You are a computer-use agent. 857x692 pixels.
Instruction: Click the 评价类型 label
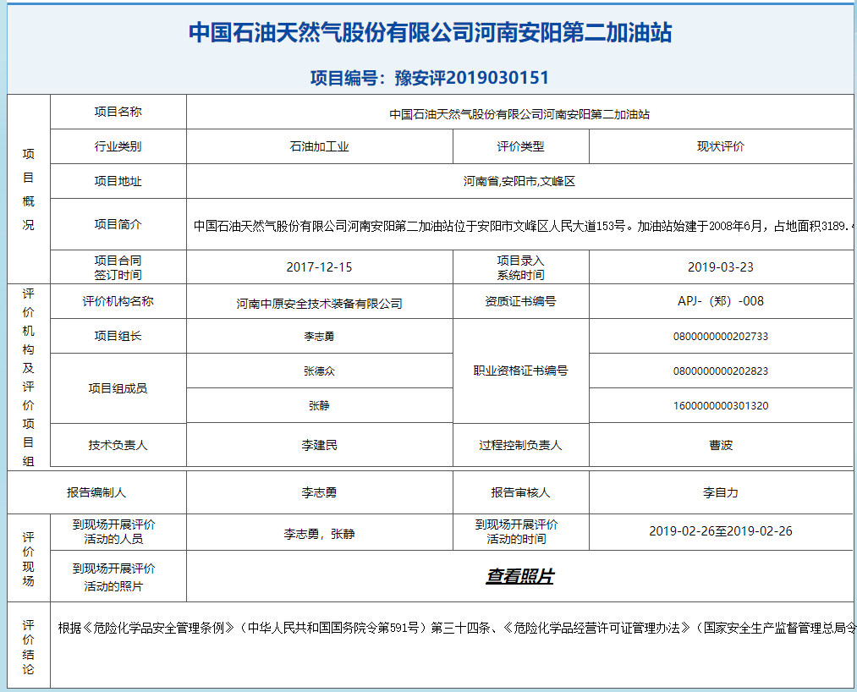(x=520, y=146)
